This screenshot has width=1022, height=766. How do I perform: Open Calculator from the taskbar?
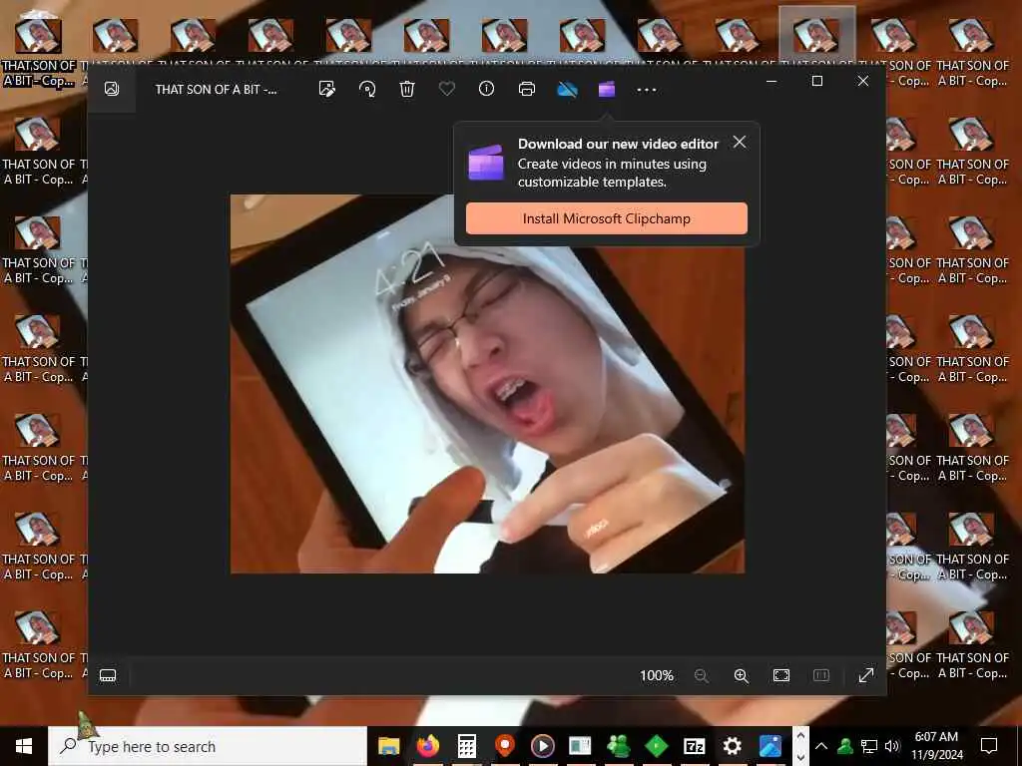467,746
